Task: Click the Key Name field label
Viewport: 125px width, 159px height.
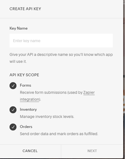Action: (19, 28)
